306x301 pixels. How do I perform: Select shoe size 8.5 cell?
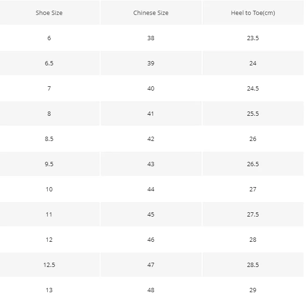click(49, 139)
